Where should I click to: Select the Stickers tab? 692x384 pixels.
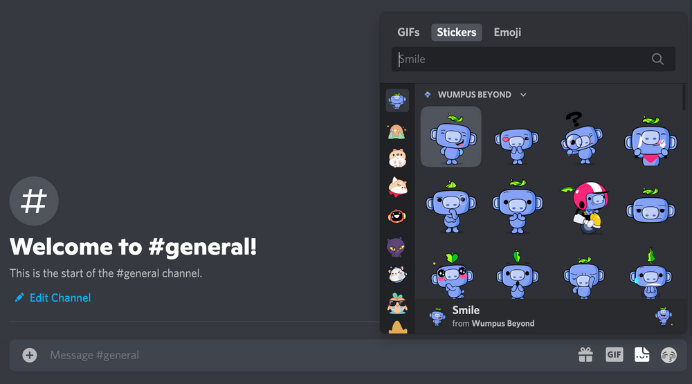(456, 33)
